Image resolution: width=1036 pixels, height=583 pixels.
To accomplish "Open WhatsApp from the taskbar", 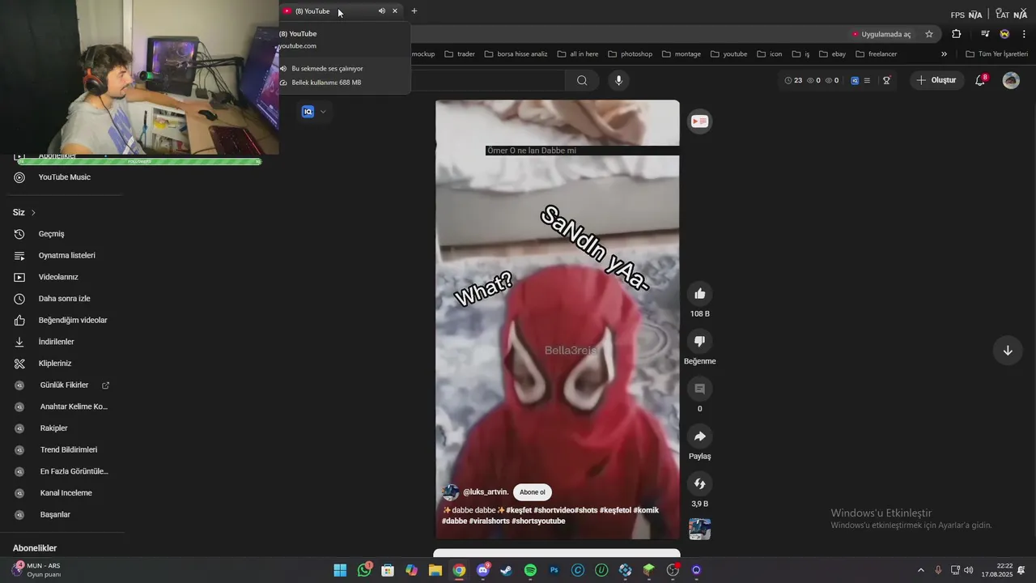I will point(364,570).
